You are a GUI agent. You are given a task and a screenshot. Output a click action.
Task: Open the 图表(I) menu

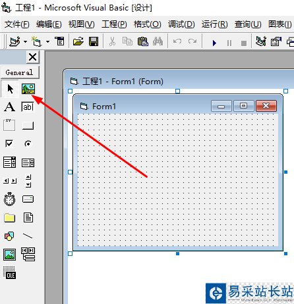pyautogui.click(x=279, y=24)
